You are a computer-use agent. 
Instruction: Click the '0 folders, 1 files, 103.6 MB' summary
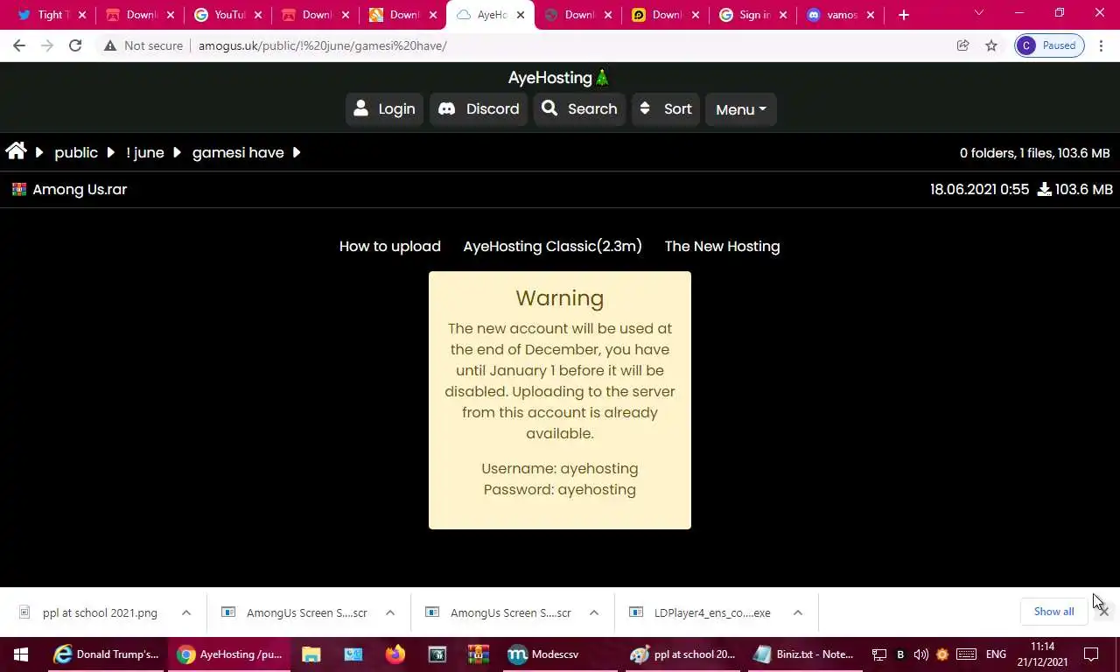coord(1035,152)
